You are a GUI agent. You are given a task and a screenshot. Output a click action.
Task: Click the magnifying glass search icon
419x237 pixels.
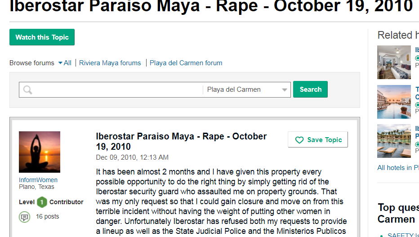coord(28,90)
